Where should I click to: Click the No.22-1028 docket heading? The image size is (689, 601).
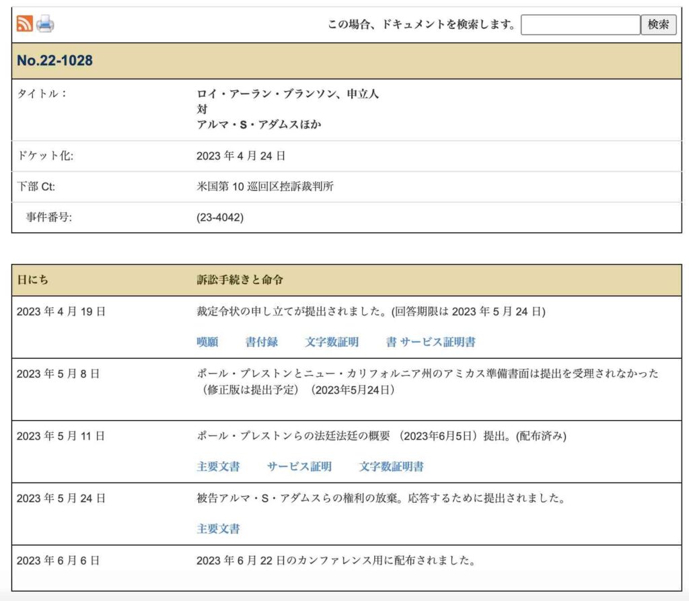tap(55, 61)
